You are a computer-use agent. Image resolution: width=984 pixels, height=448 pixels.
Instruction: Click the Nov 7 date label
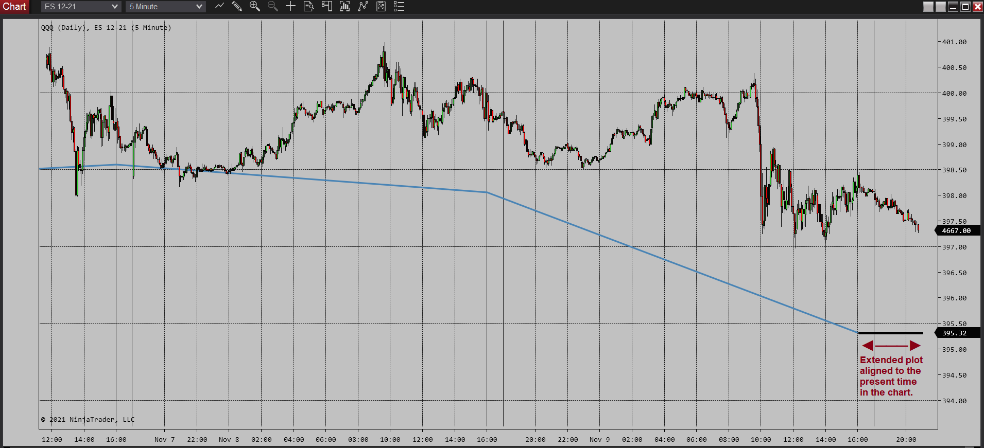(x=165, y=440)
